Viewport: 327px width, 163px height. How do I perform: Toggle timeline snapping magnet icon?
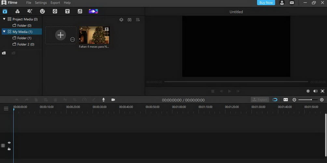[275, 100]
